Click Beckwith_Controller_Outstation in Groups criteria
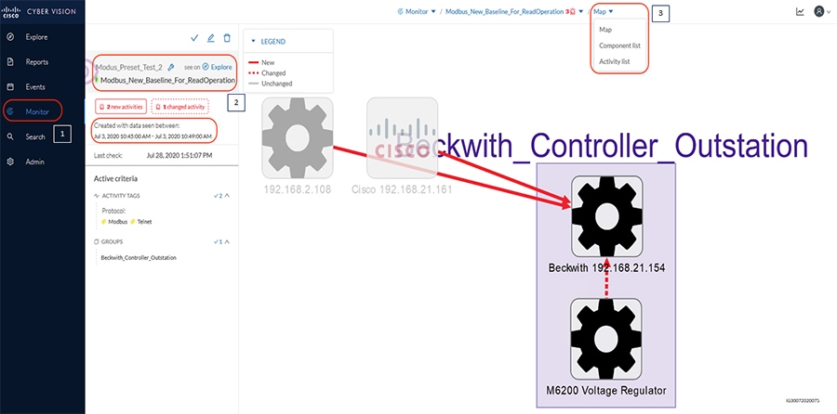This screenshot has width=837, height=414. tap(139, 258)
